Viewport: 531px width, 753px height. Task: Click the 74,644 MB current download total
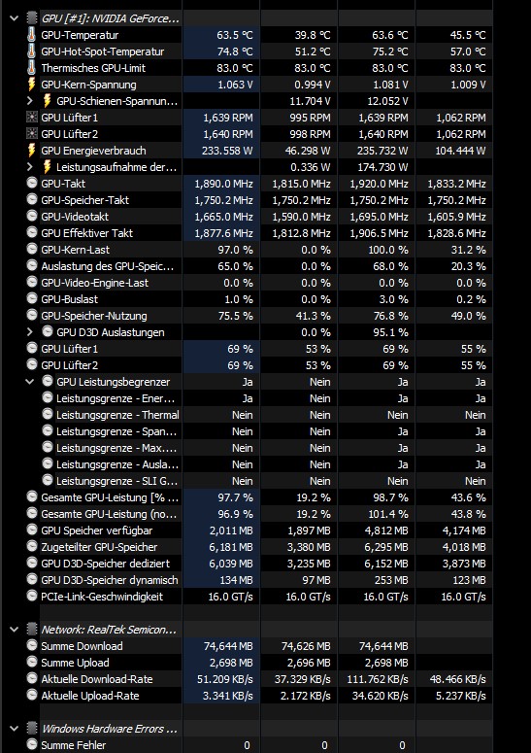(x=228, y=646)
